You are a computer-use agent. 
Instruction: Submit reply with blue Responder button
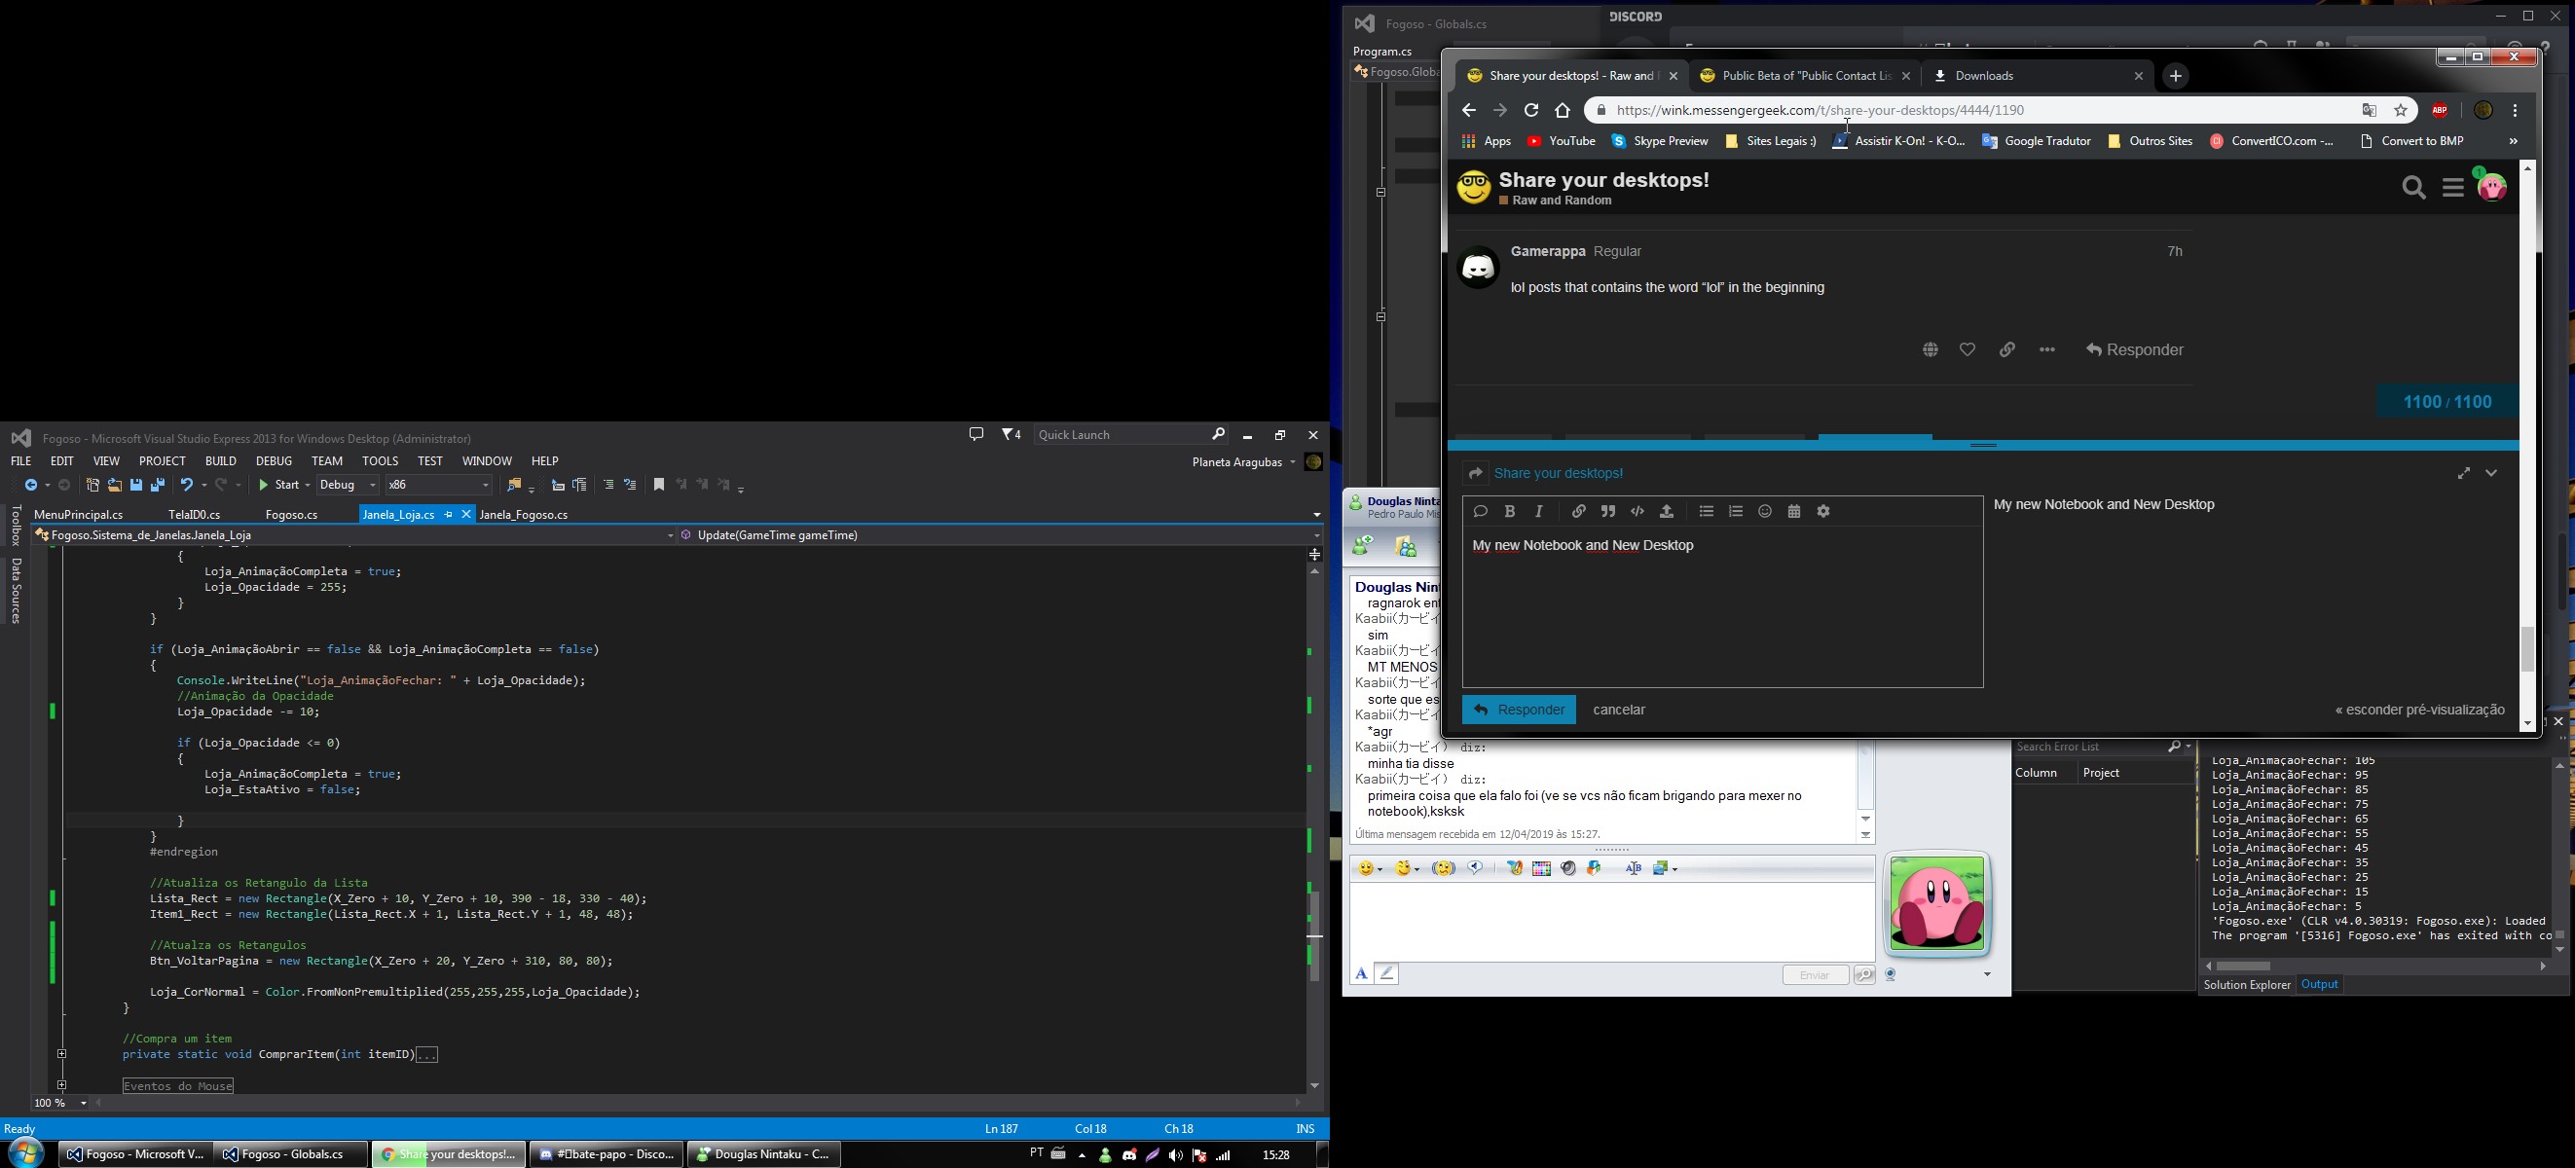[x=1519, y=711]
